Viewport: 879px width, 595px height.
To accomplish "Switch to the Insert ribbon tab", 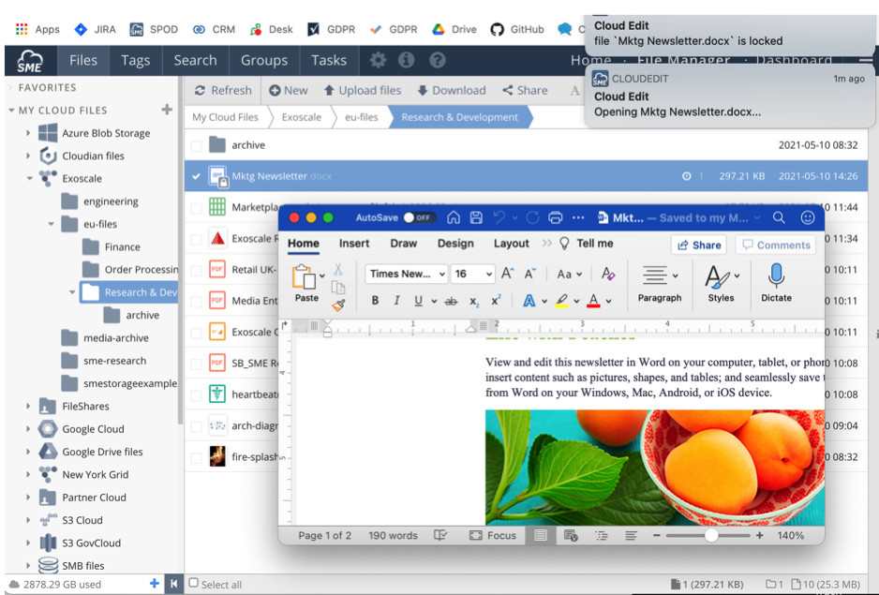I will 353,244.
